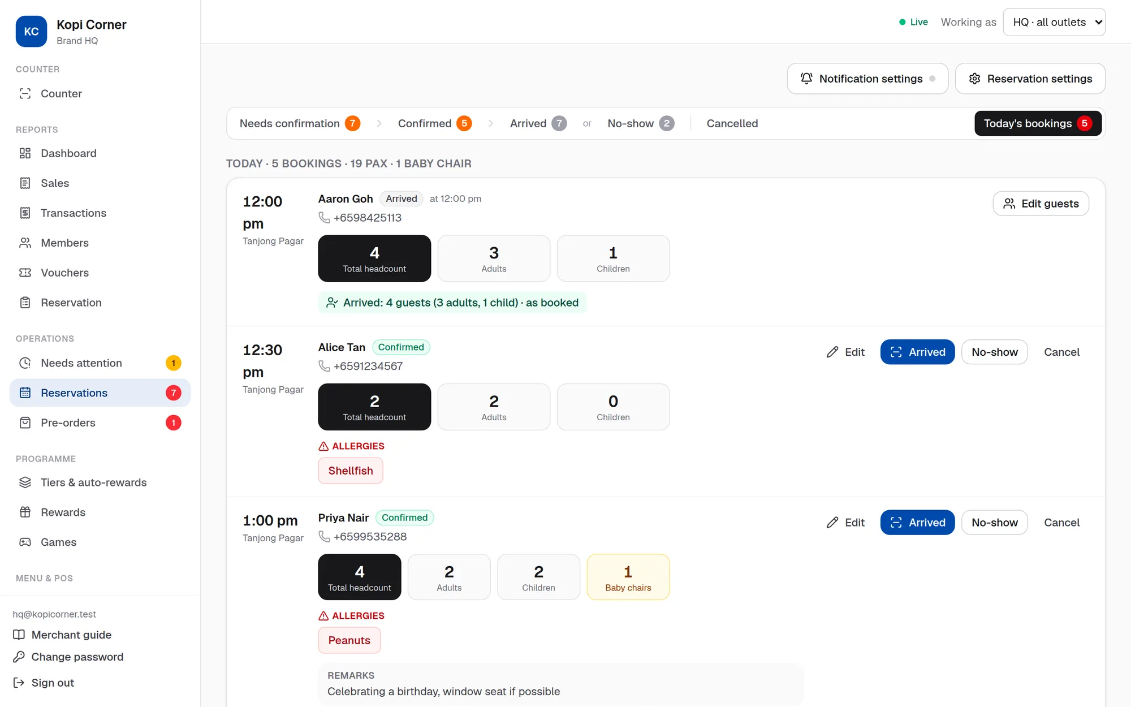This screenshot has height=707, width=1131.
Task: Cancel Priya Nair's reservation
Action: (x=1061, y=523)
